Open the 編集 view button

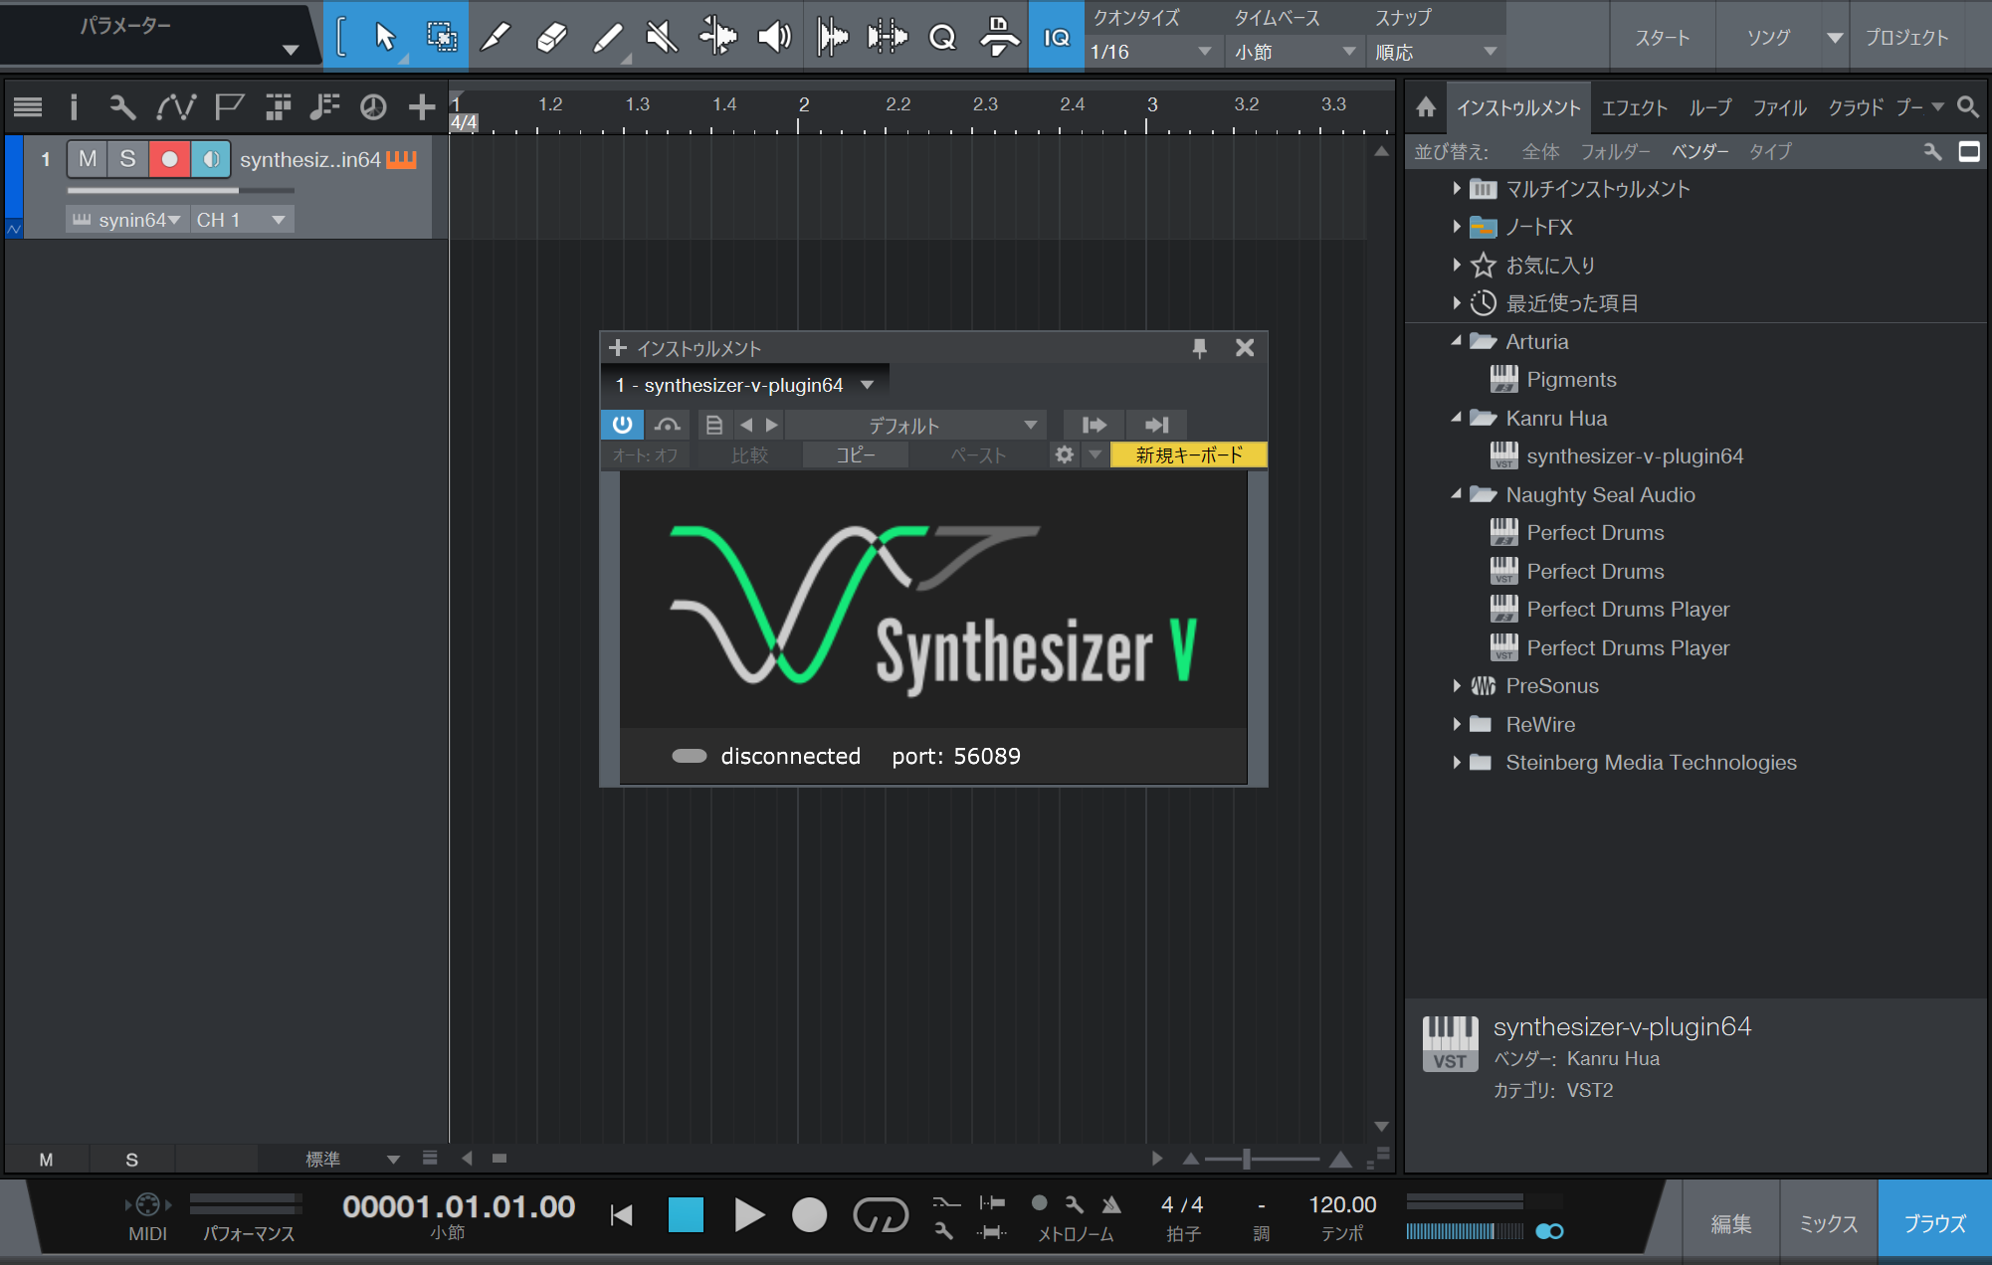(x=1730, y=1223)
